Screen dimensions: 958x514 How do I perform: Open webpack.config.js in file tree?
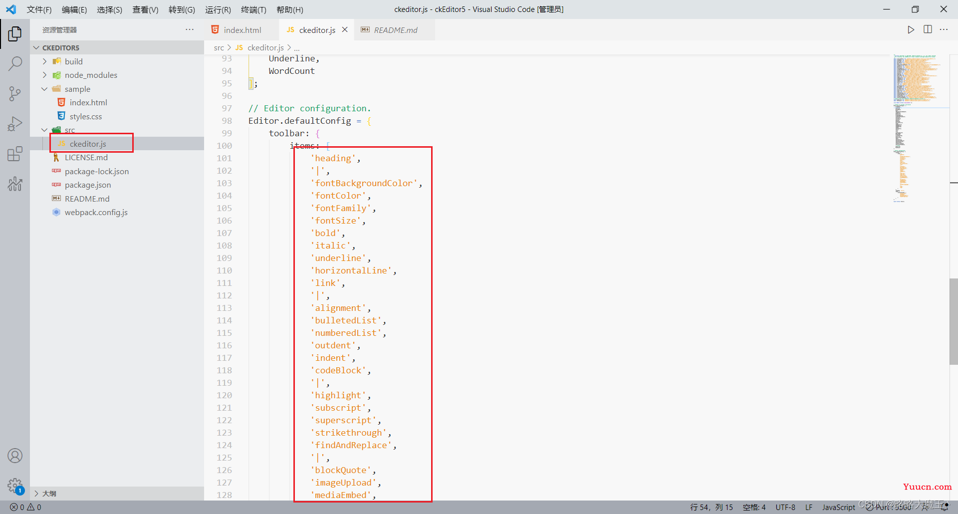[117, 212]
